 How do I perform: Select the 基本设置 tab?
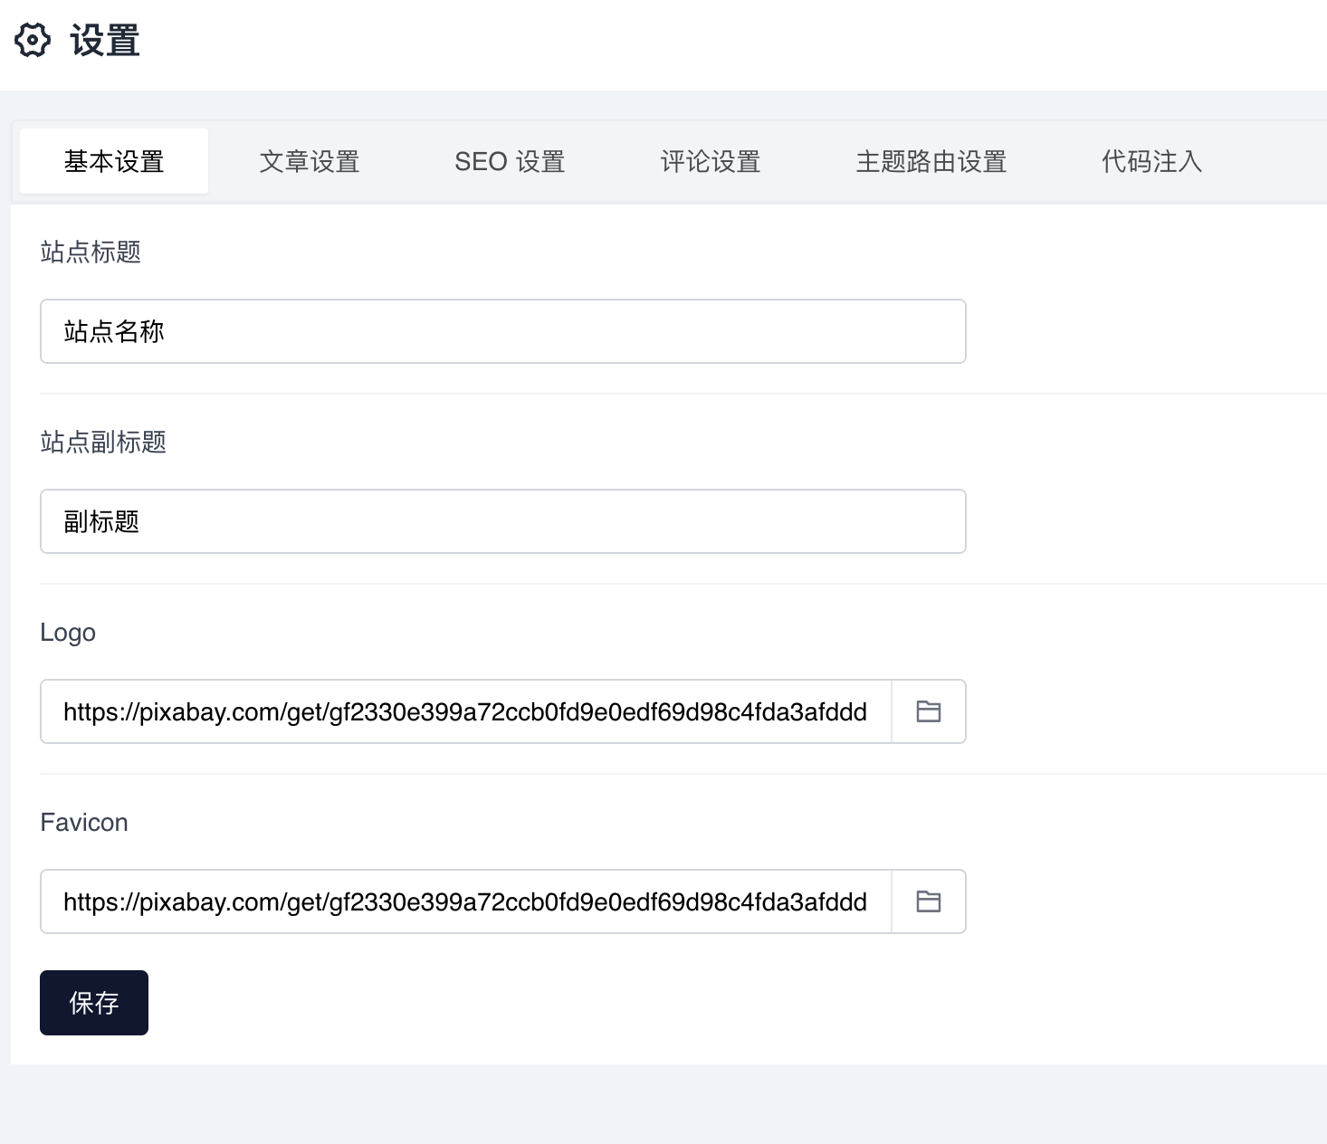(x=114, y=161)
